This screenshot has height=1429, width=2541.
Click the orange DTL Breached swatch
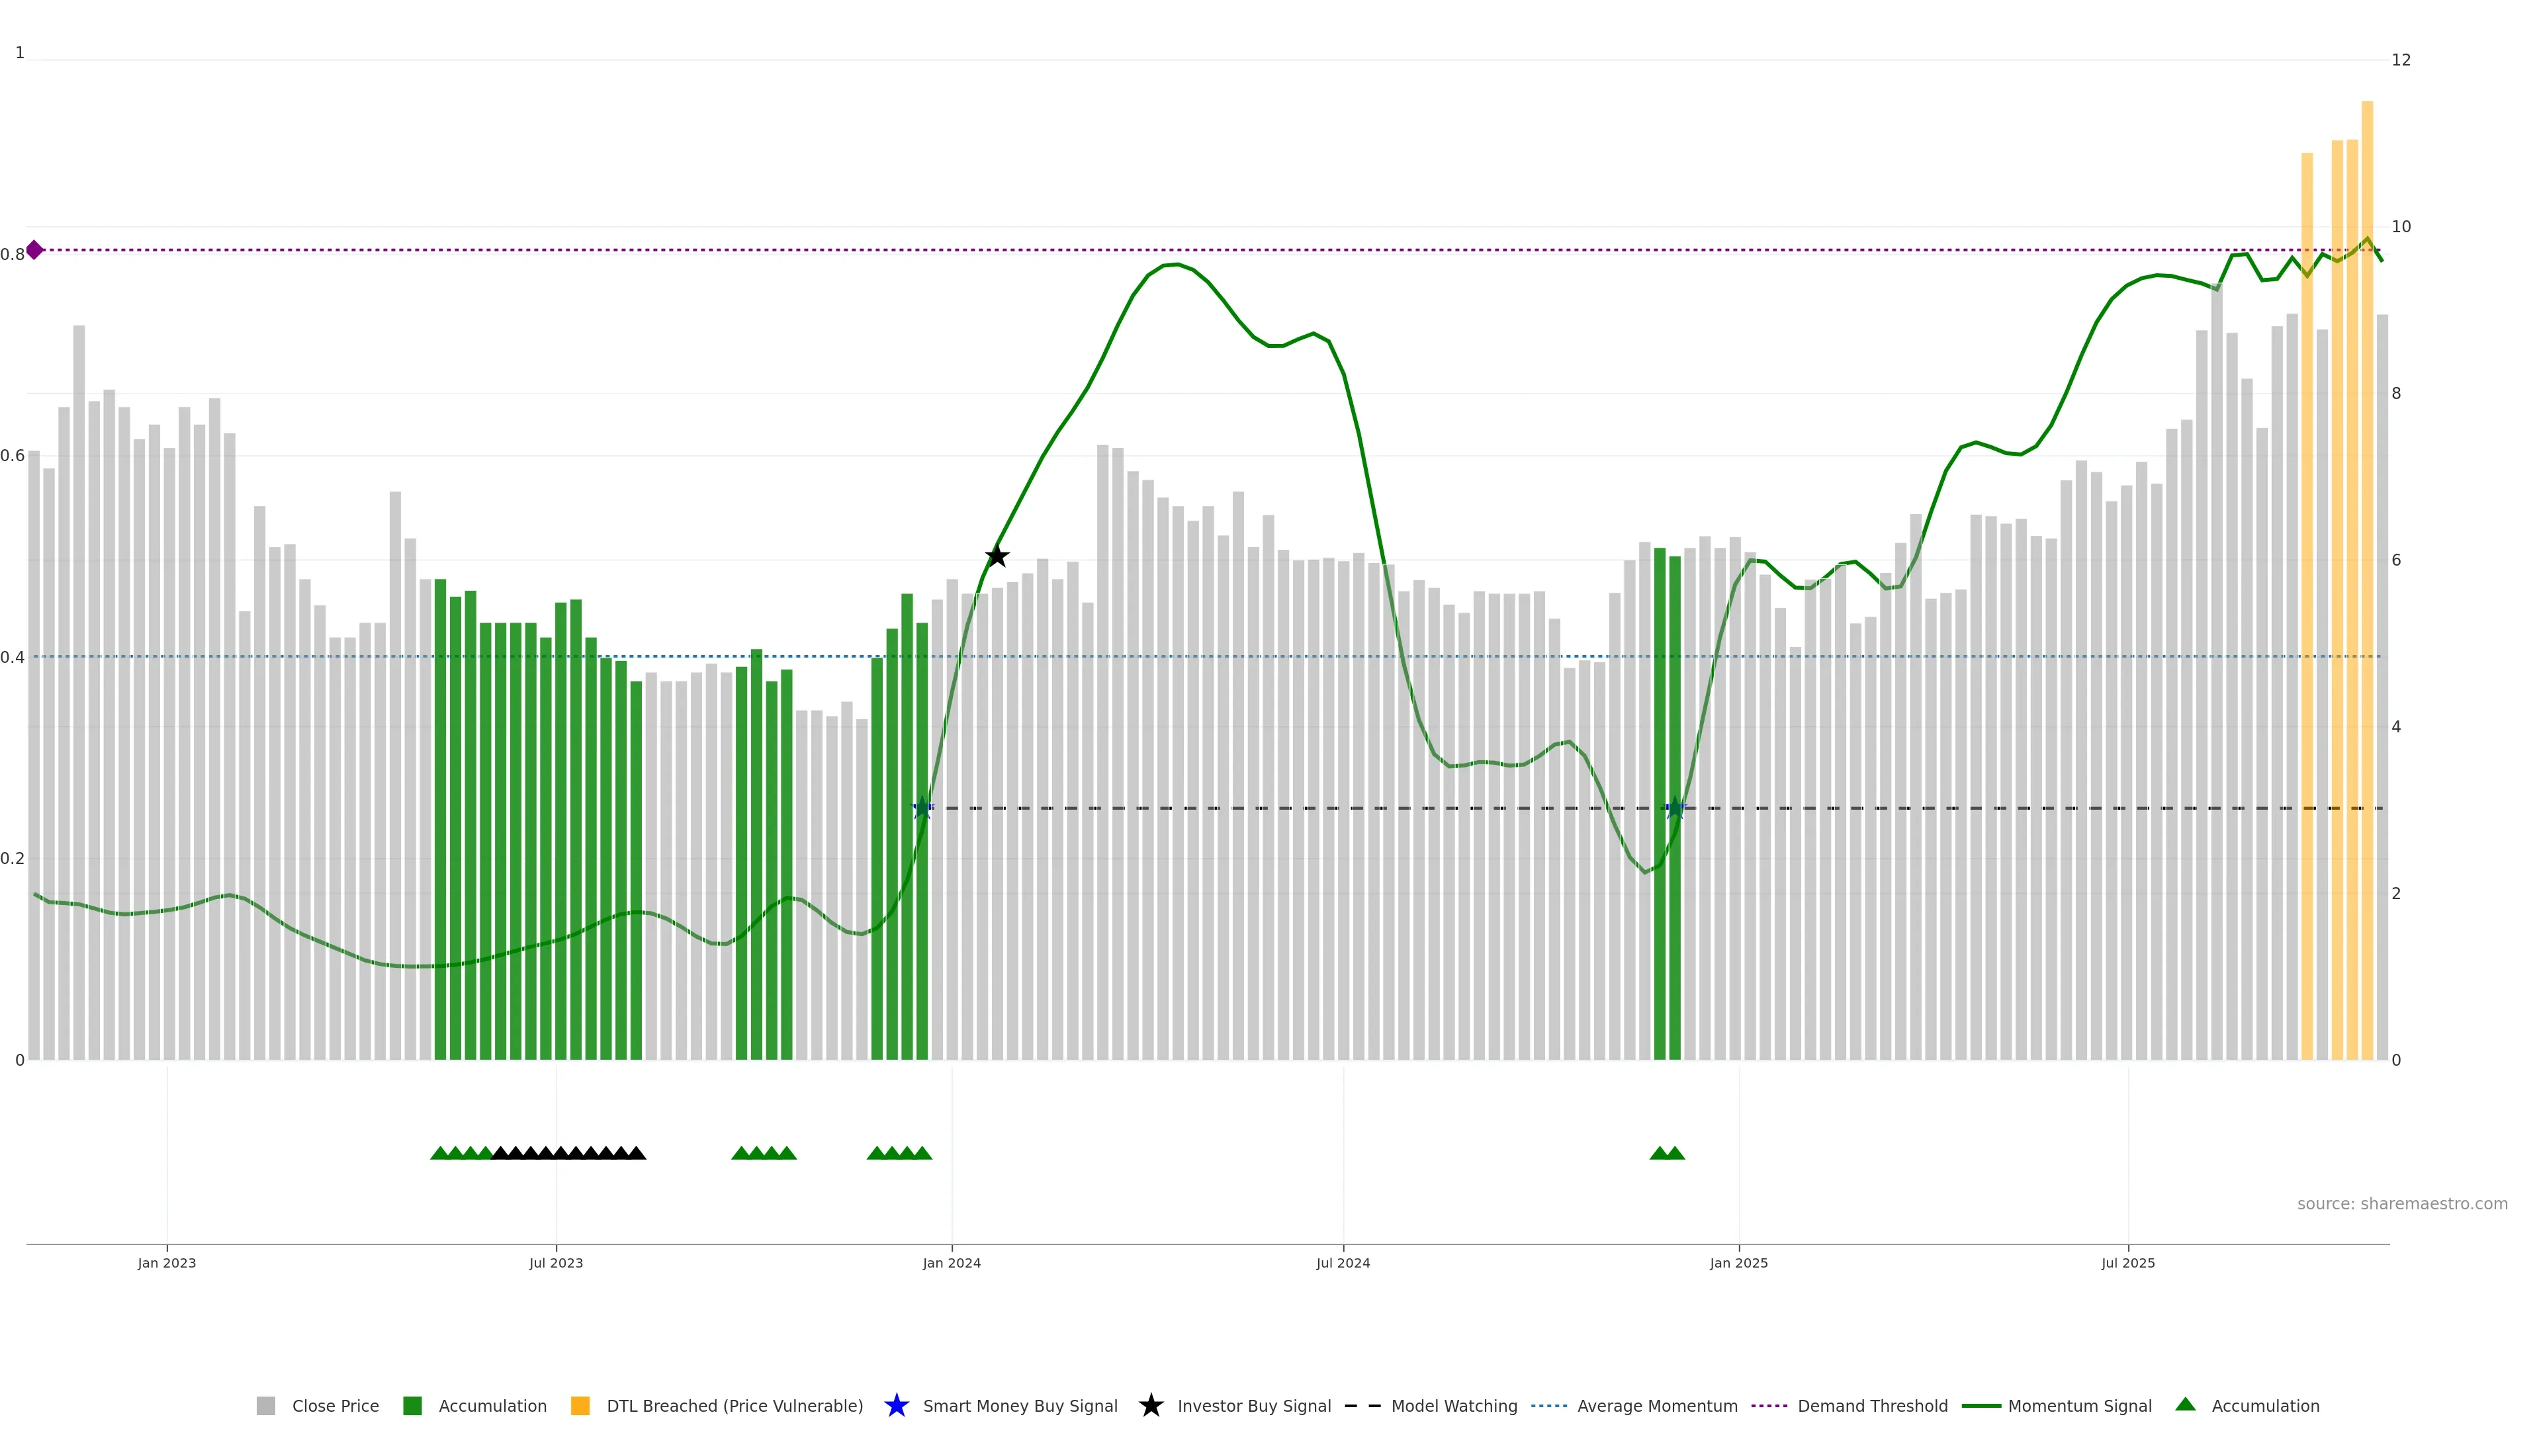point(580,1405)
